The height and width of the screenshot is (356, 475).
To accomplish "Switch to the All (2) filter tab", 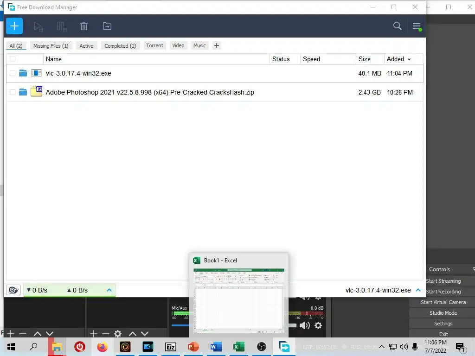I will (x=16, y=46).
